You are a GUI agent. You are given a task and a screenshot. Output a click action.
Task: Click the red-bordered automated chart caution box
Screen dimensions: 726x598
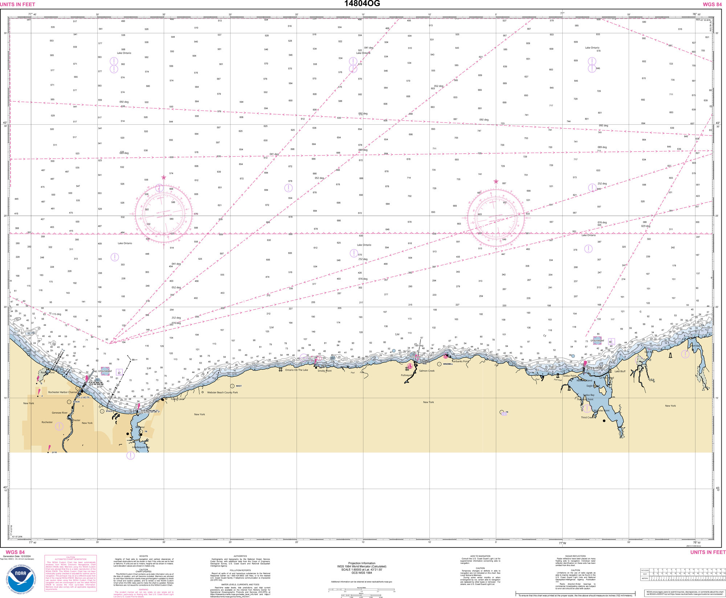tap(70, 573)
